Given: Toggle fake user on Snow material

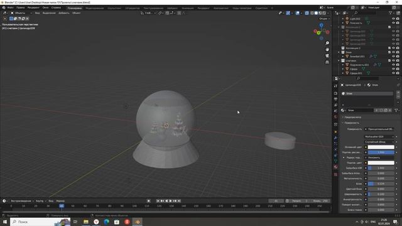Looking at the screenshot, I should click(381, 110).
